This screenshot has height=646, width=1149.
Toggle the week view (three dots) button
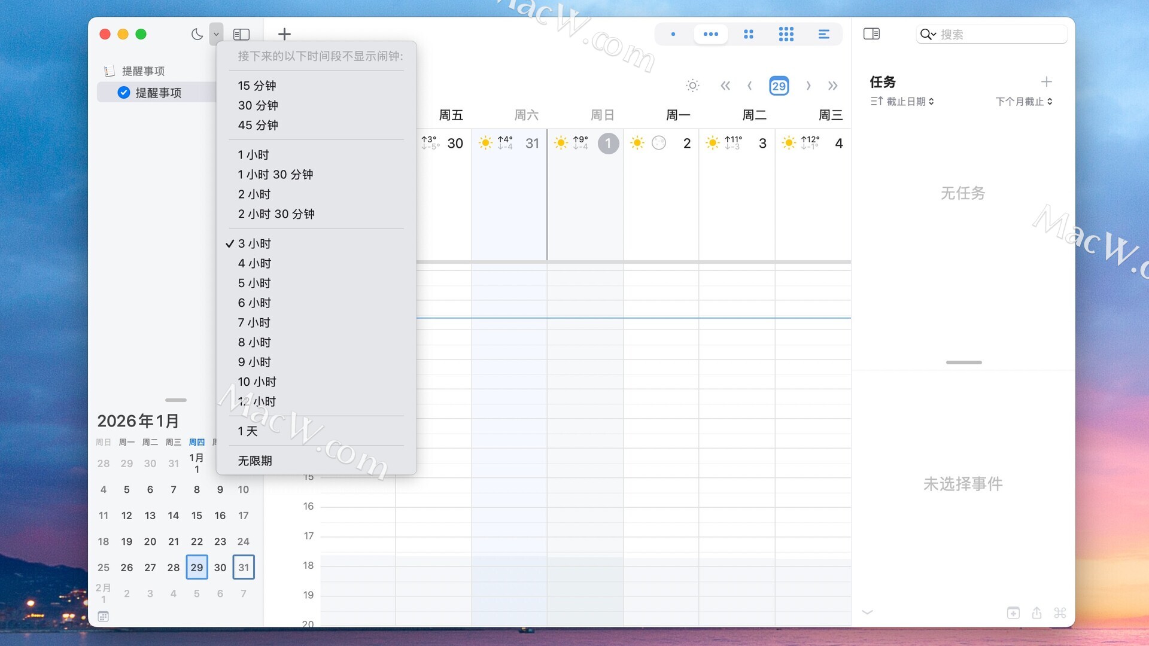coord(710,34)
